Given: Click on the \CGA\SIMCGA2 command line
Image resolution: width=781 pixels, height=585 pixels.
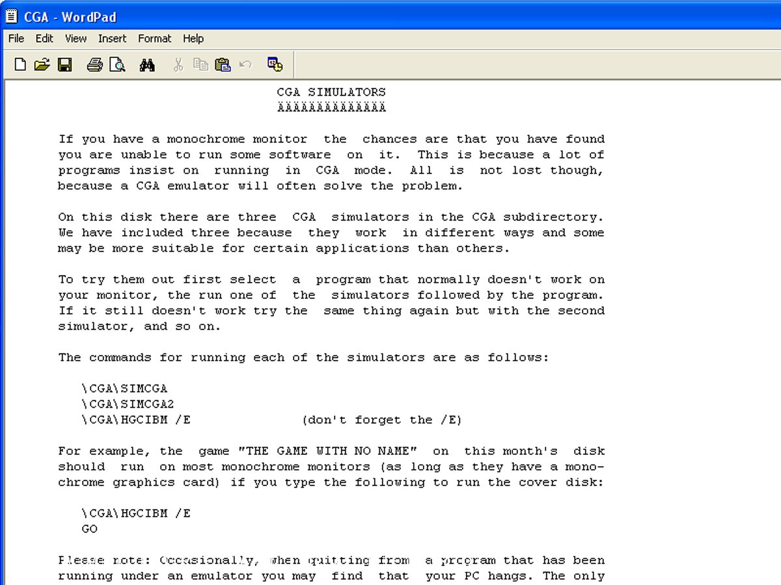Looking at the screenshot, I should (128, 404).
